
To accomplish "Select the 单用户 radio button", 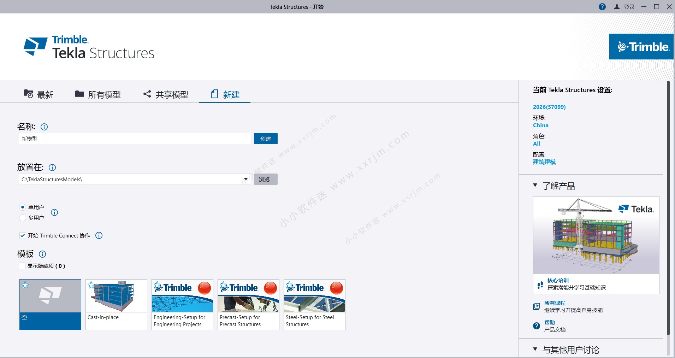I will (23, 207).
